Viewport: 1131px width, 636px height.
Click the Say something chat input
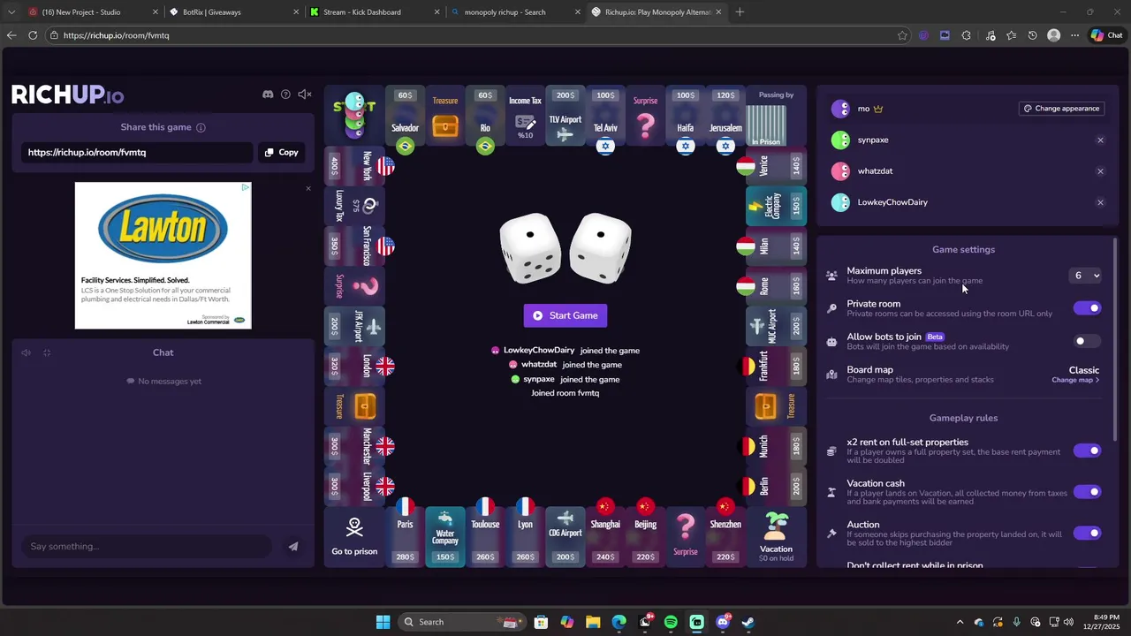(146, 546)
